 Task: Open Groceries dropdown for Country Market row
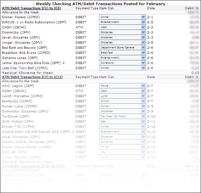tap(122, 142)
